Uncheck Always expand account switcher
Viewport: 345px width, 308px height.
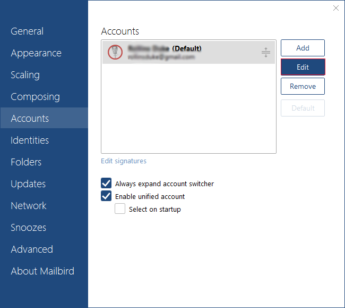click(106, 183)
